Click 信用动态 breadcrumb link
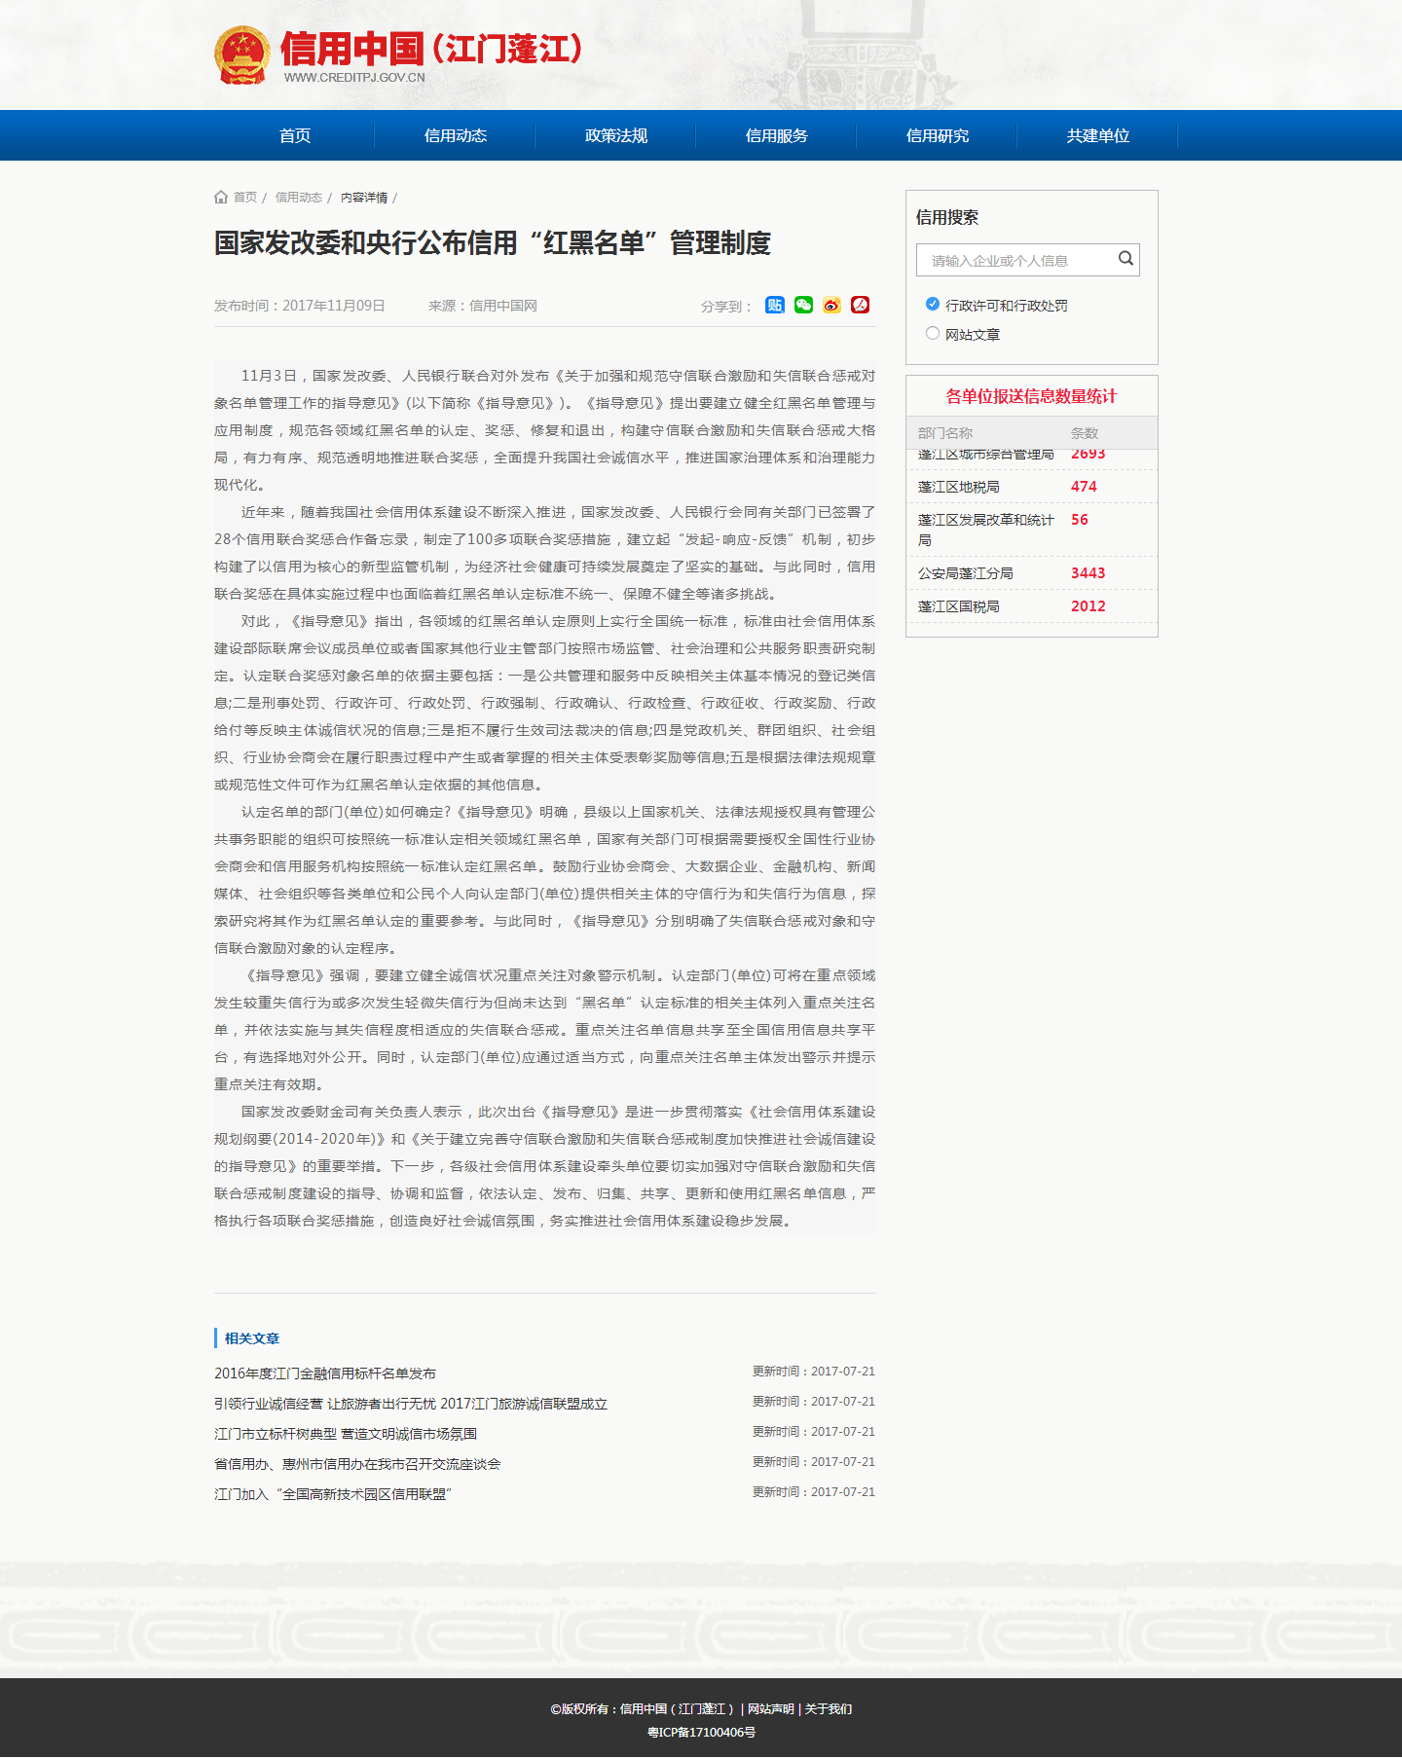The image size is (1402, 1758). pos(298,198)
